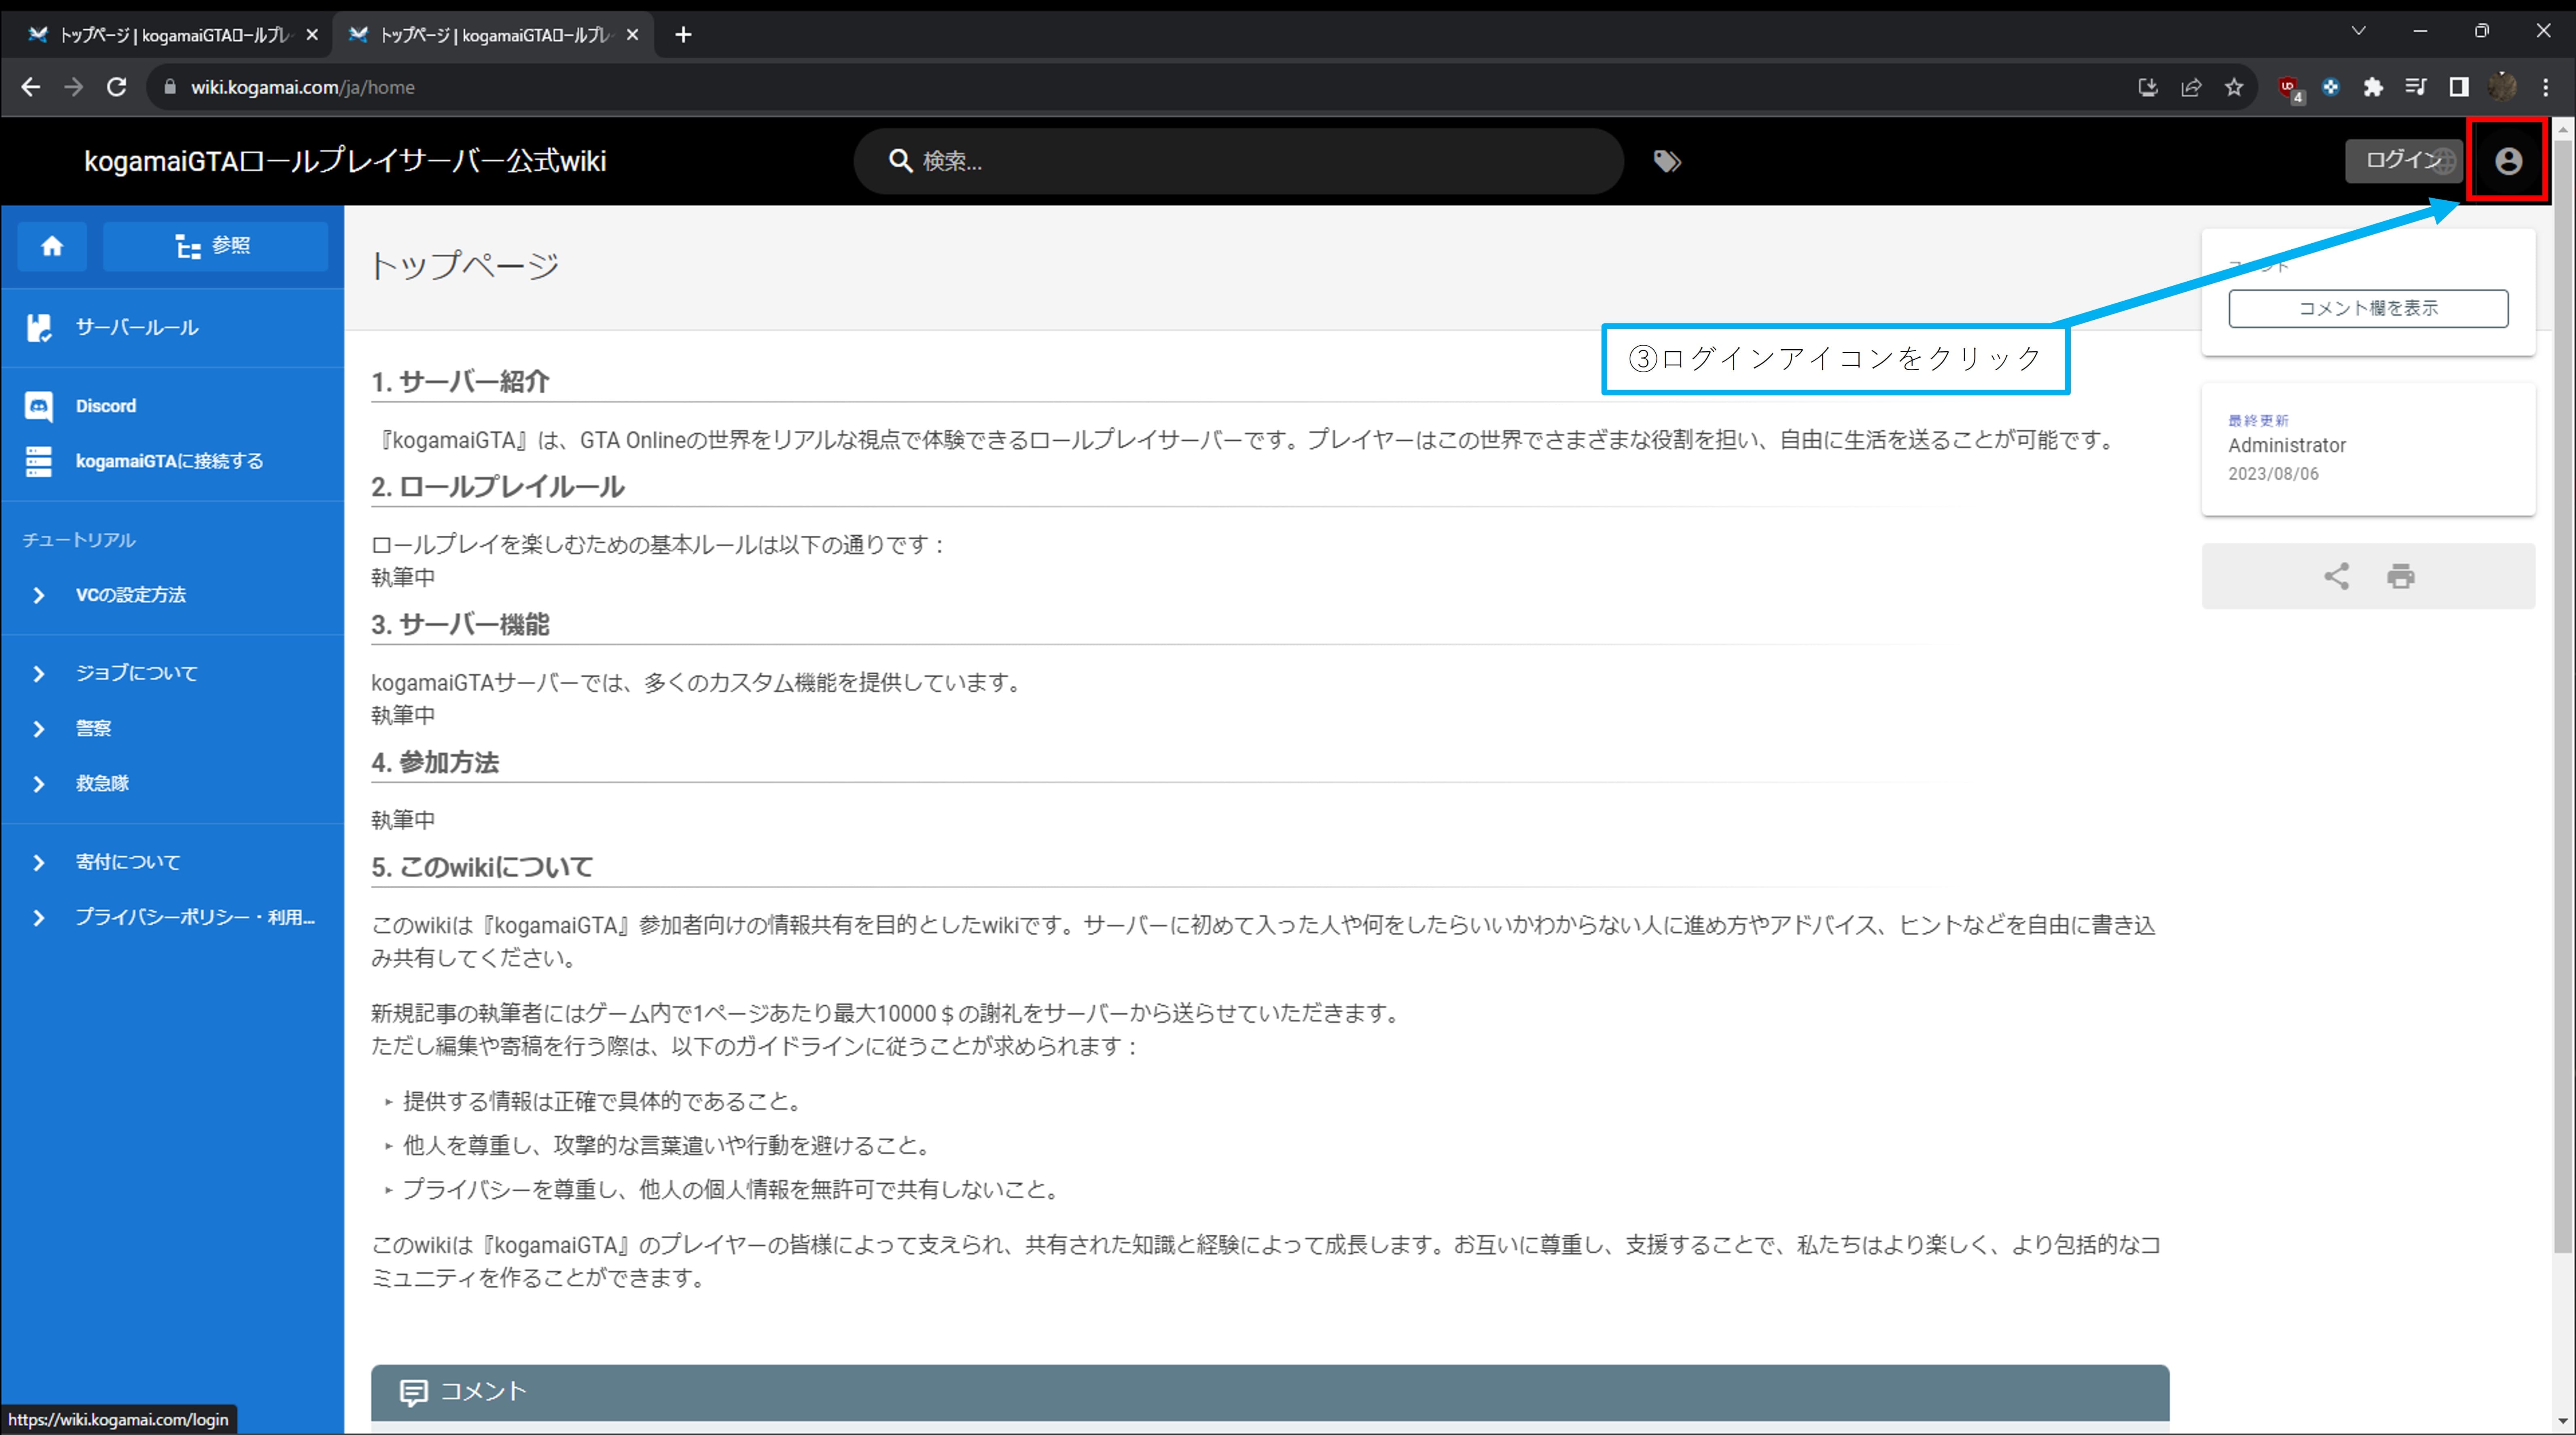Open 寄付について page
Image resolution: width=2576 pixels, height=1435 pixels.
click(x=128, y=863)
